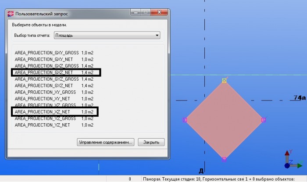Select the magenta bottom corner handle
The height and width of the screenshot is (182, 307).
tap(224, 159)
